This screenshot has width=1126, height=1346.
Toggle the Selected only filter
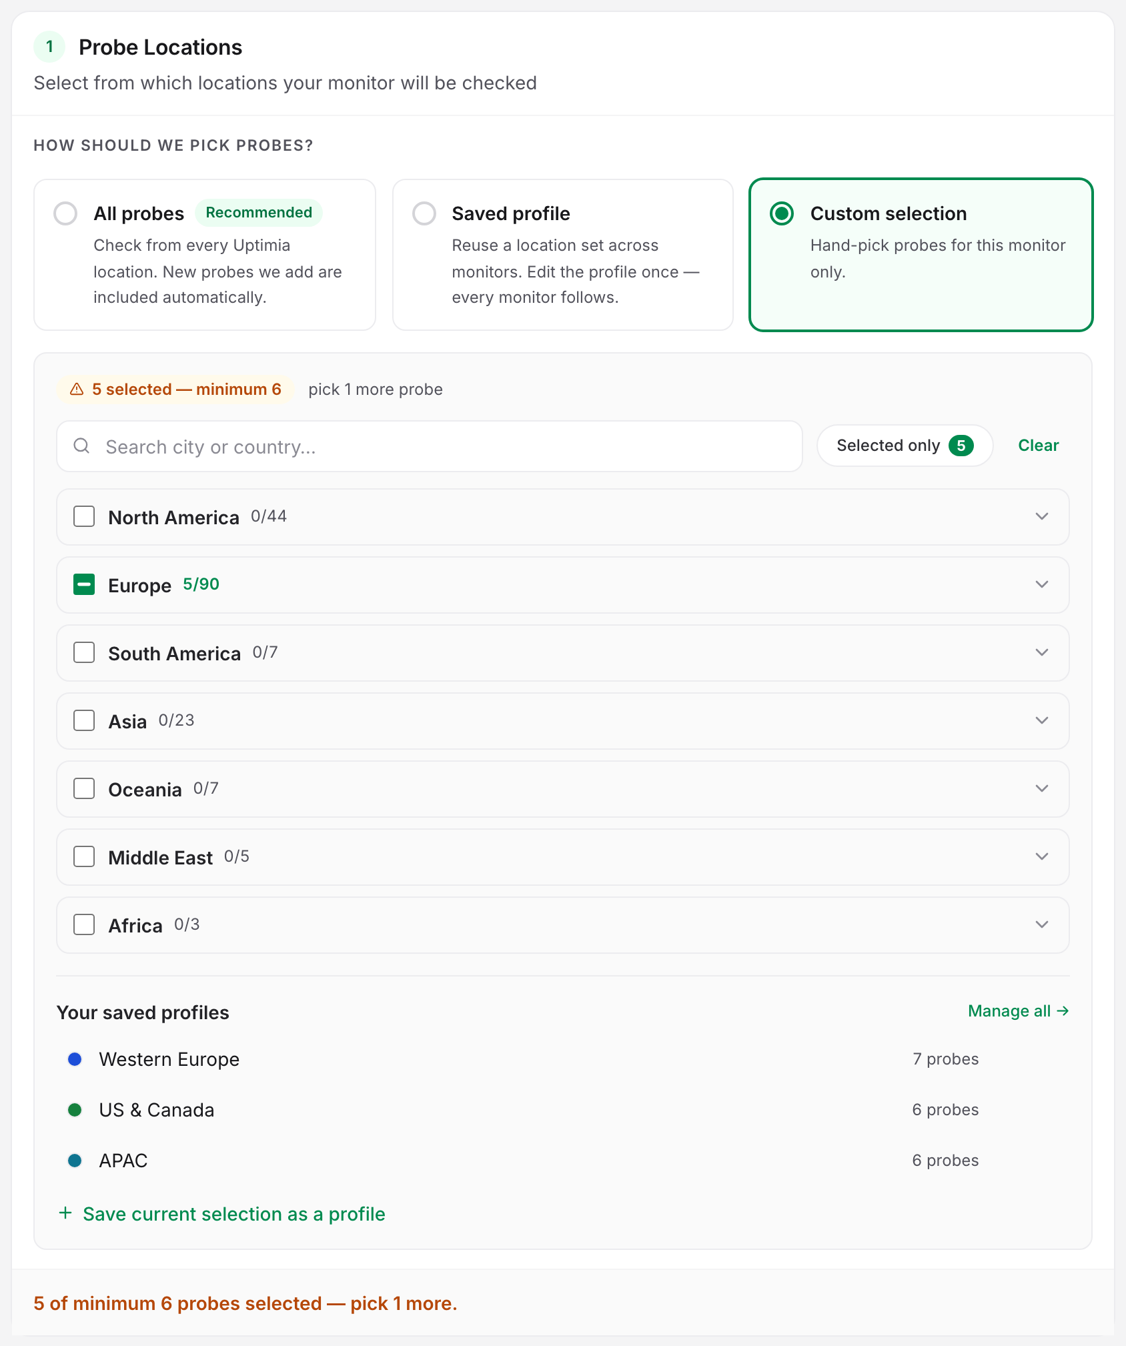[905, 446]
